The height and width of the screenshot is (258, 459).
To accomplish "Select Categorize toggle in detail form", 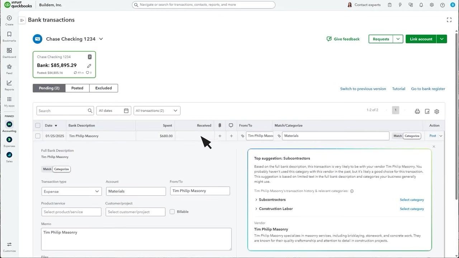I will click(x=61, y=169).
